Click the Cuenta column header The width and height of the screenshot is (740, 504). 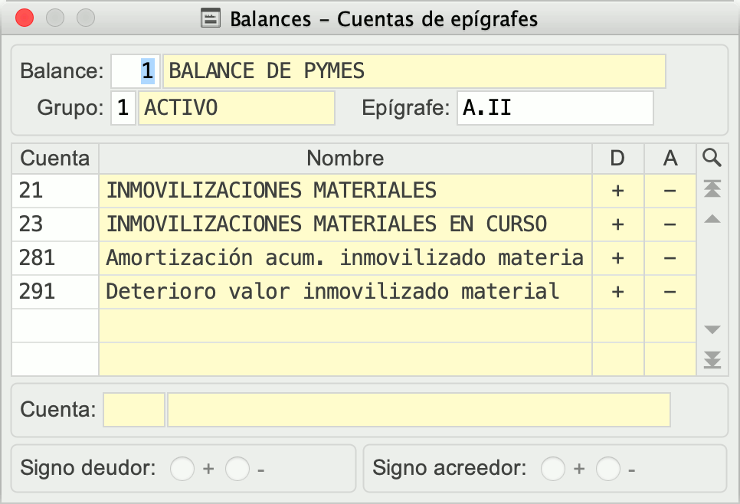[55, 159]
